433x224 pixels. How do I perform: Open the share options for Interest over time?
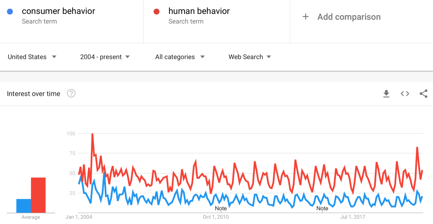[x=423, y=94]
